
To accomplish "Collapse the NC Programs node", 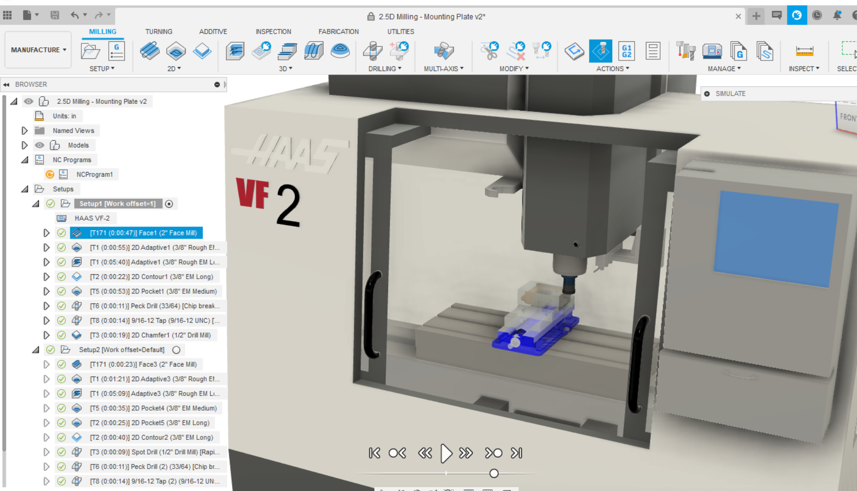I will 25,160.
